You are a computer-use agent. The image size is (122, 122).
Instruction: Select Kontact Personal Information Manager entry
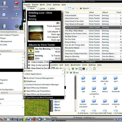(x=44, y=84)
